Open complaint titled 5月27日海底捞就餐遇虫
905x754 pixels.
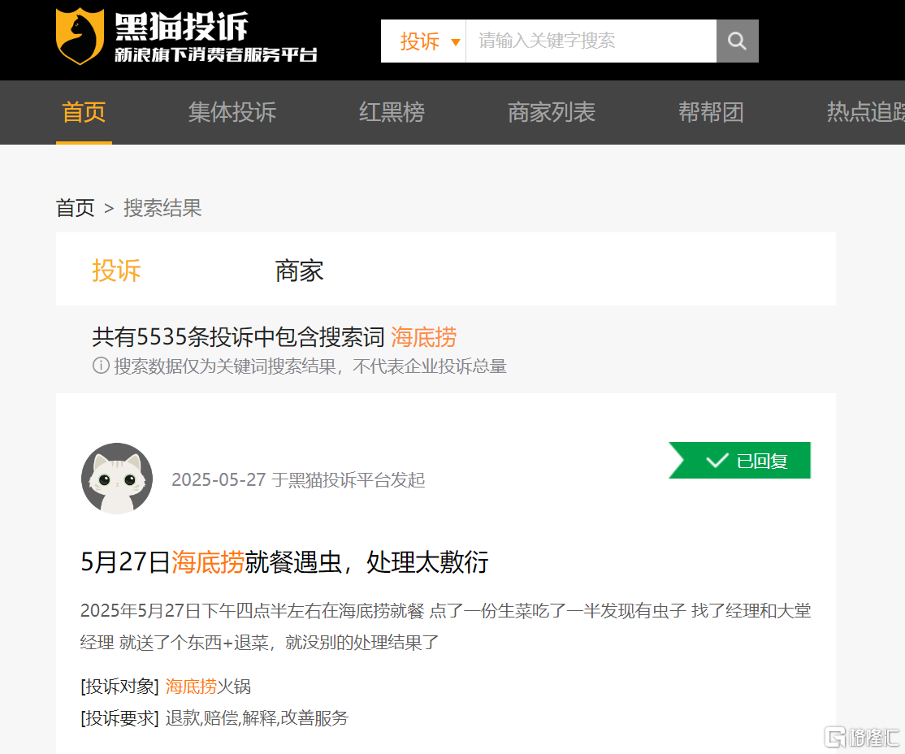pos(284,561)
